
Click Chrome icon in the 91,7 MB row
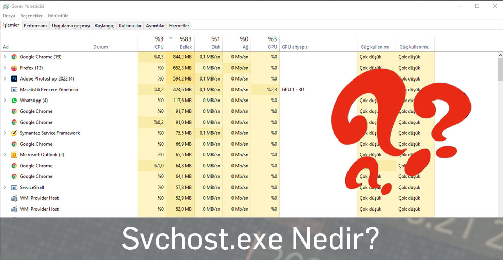click(x=14, y=112)
